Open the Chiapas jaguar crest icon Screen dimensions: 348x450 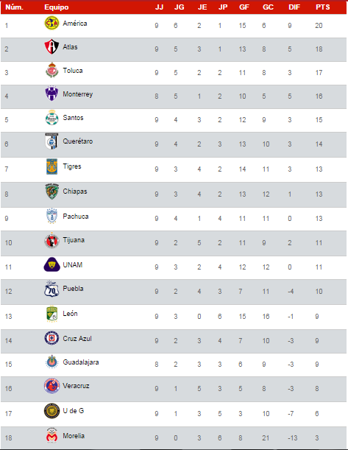[x=52, y=191]
